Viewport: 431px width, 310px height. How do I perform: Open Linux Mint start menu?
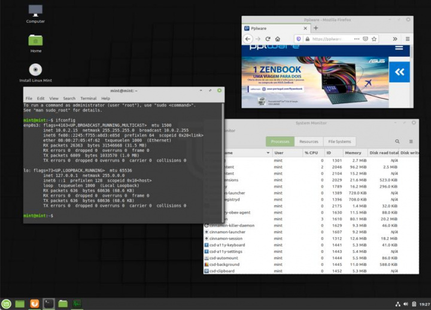tap(7, 303)
